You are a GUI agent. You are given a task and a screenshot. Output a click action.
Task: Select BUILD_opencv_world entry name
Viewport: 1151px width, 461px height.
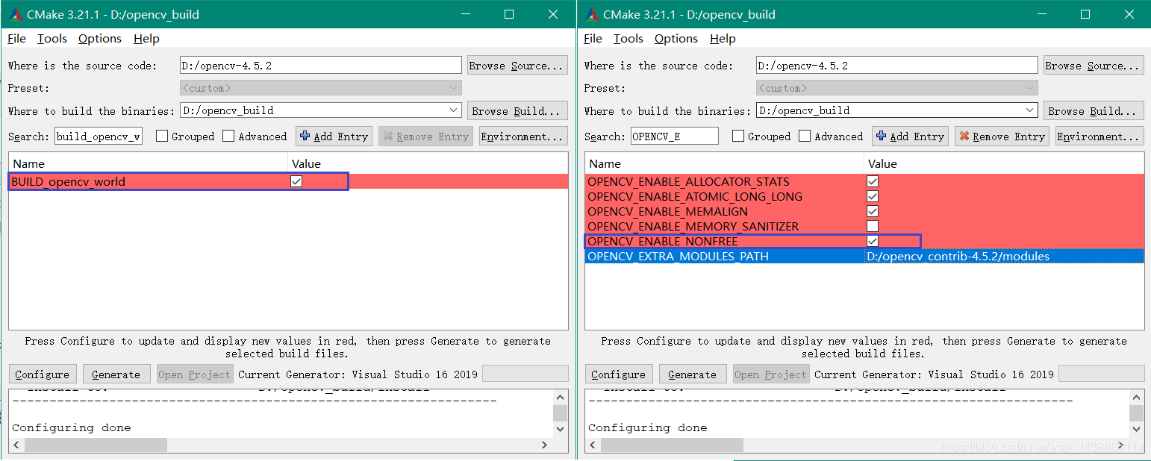pos(69,181)
